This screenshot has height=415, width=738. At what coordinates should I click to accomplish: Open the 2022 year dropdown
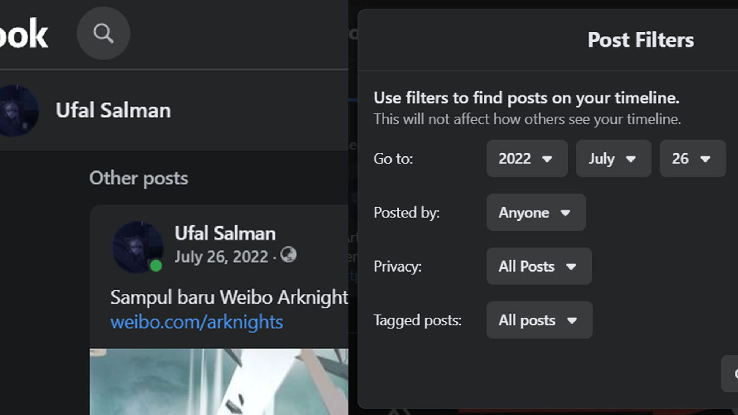pos(527,159)
